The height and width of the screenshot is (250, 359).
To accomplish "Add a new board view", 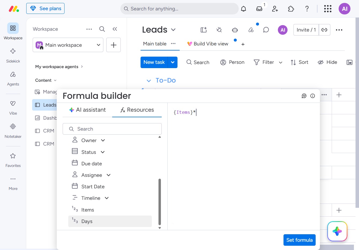I will point(243,44).
